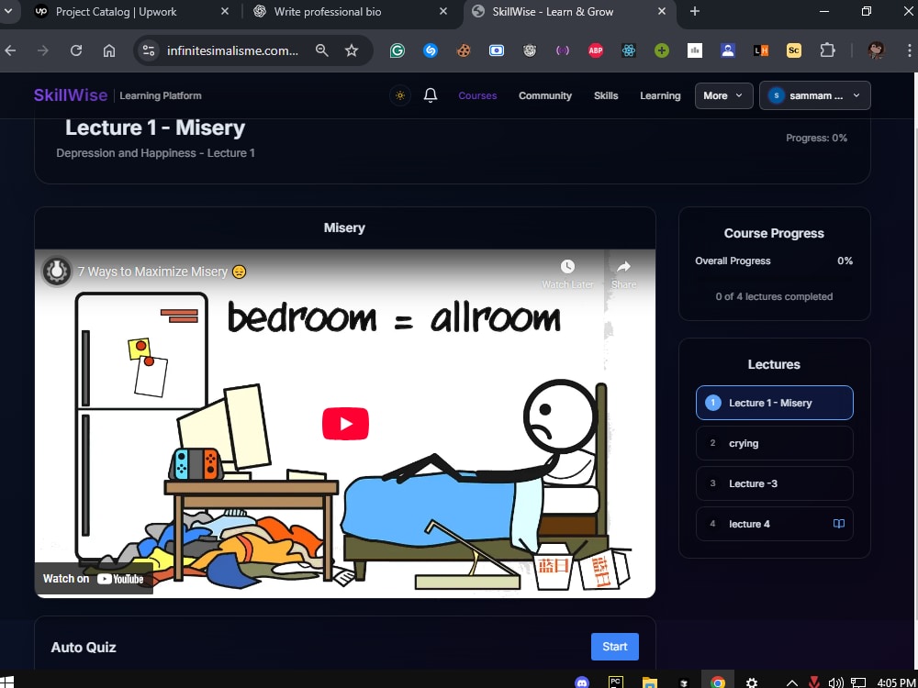
Task: Open lecture 4 in the list
Action: (774, 524)
